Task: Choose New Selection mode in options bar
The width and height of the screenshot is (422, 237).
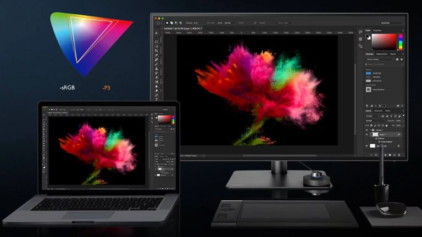Action: 167,23
